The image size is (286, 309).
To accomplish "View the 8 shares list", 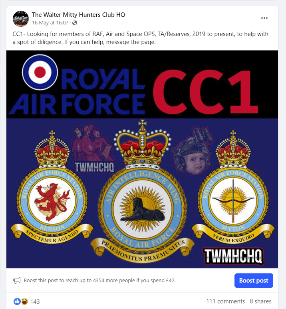I will [260, 301].
